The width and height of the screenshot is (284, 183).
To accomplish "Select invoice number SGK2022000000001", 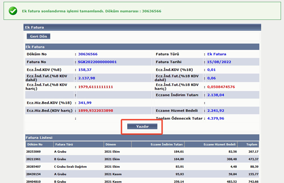I will 97,62.
